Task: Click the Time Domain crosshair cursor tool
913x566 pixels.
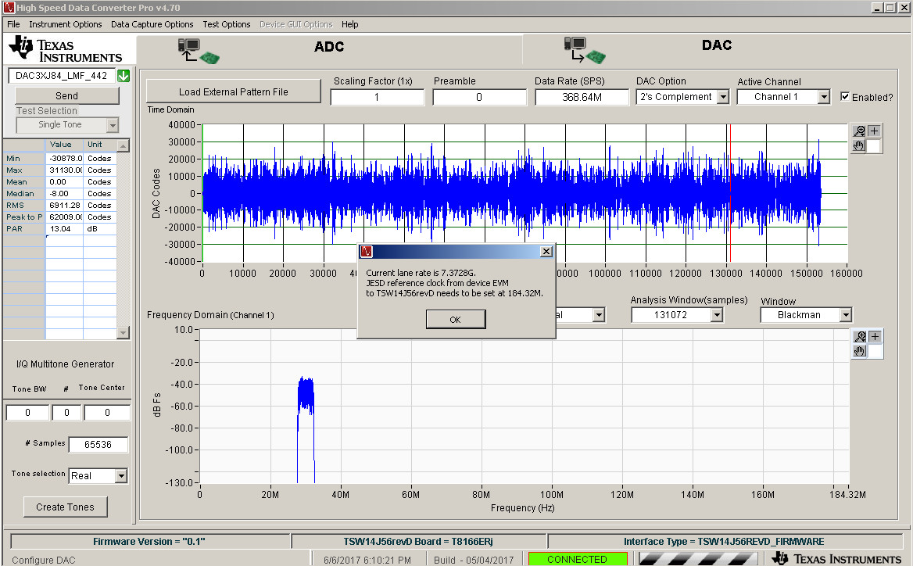Action: click(875, 131)
